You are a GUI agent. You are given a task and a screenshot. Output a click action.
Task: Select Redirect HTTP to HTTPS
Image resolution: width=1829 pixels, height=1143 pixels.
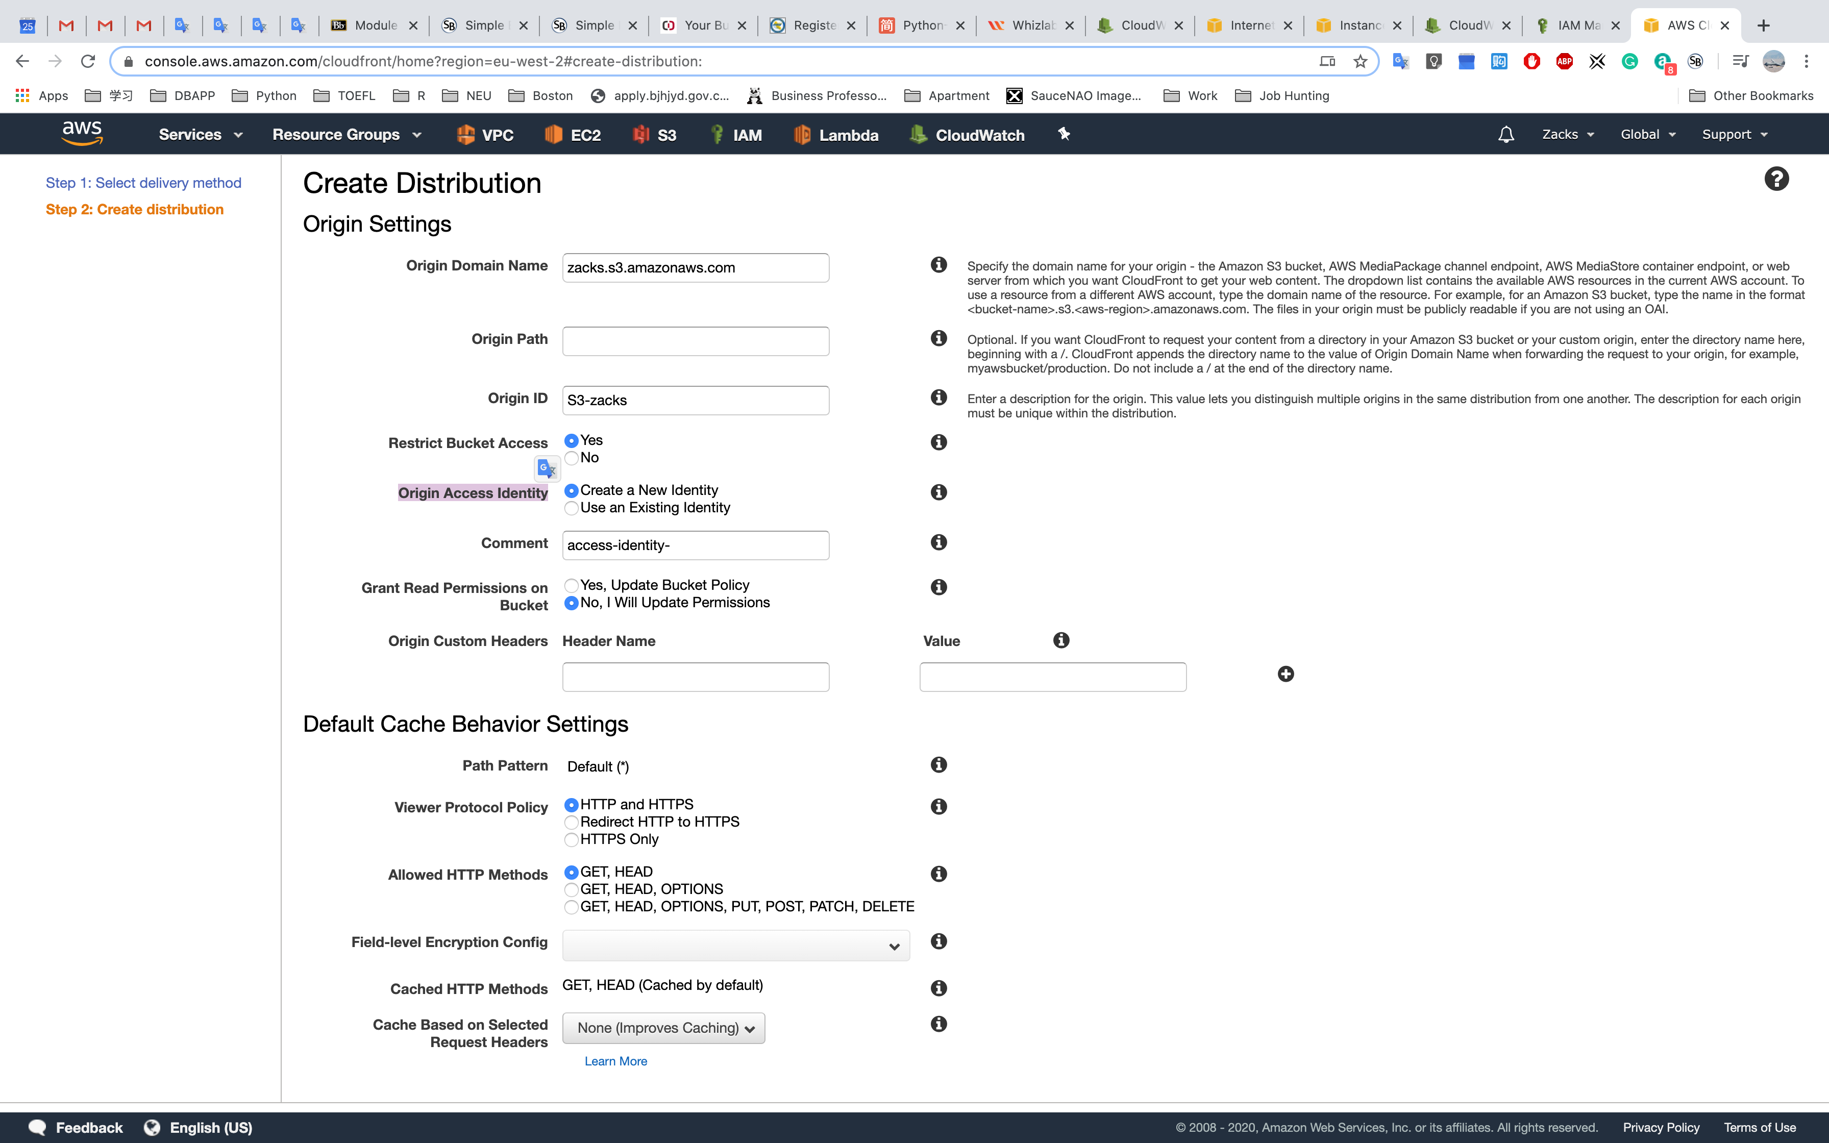coord(572,823)
